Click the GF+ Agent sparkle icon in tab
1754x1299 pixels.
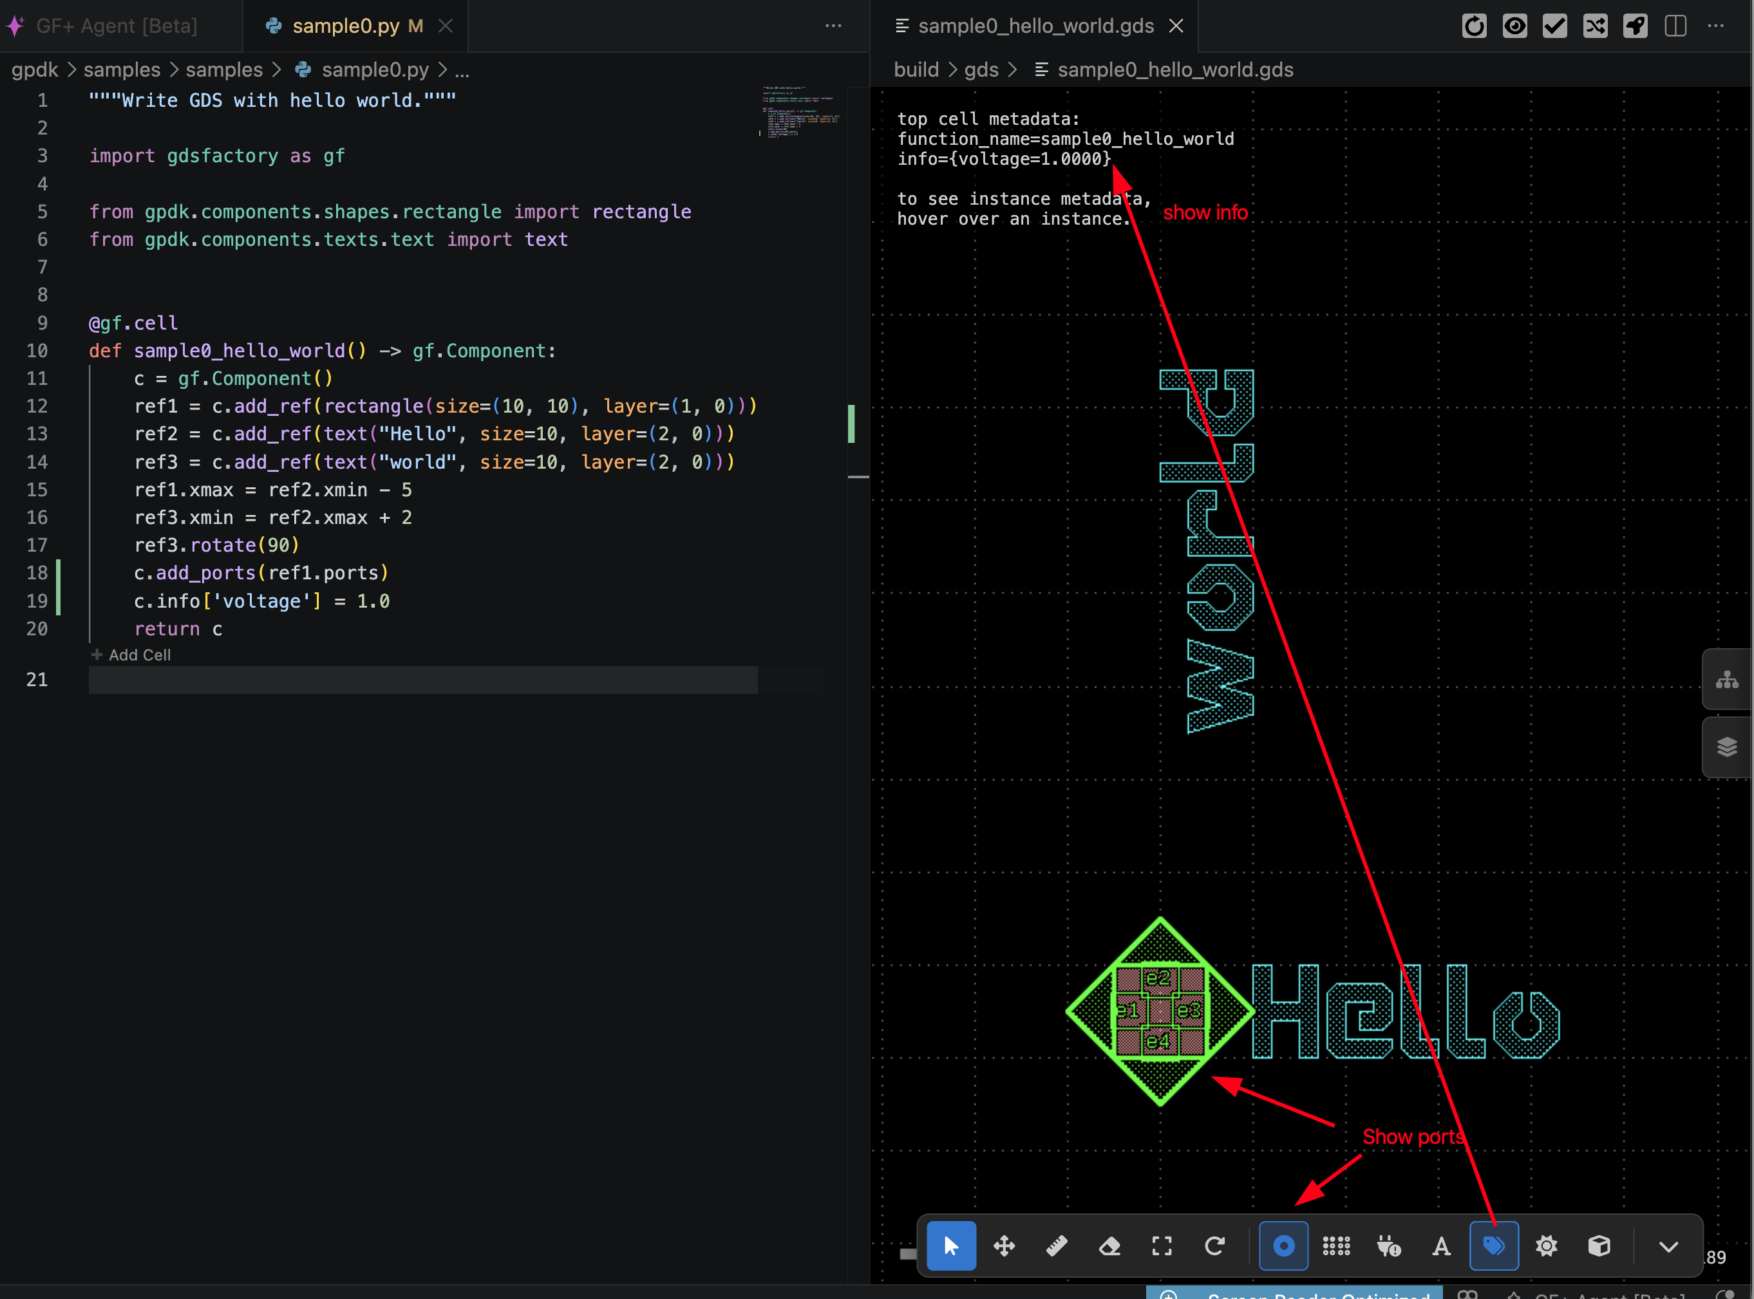click(x=15, y=26)
